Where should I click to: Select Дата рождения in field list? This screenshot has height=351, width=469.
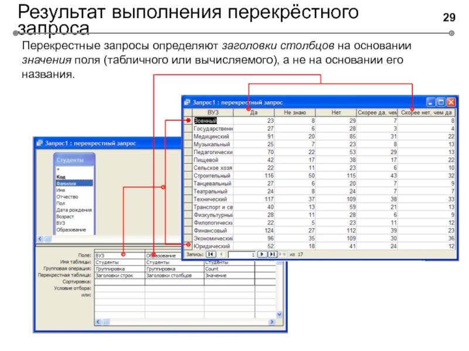coord(74,210)
